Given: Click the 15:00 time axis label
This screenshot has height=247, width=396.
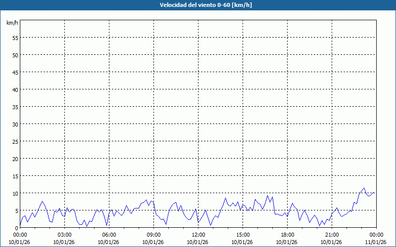Looking at the screenshot, I should (243, 235).
